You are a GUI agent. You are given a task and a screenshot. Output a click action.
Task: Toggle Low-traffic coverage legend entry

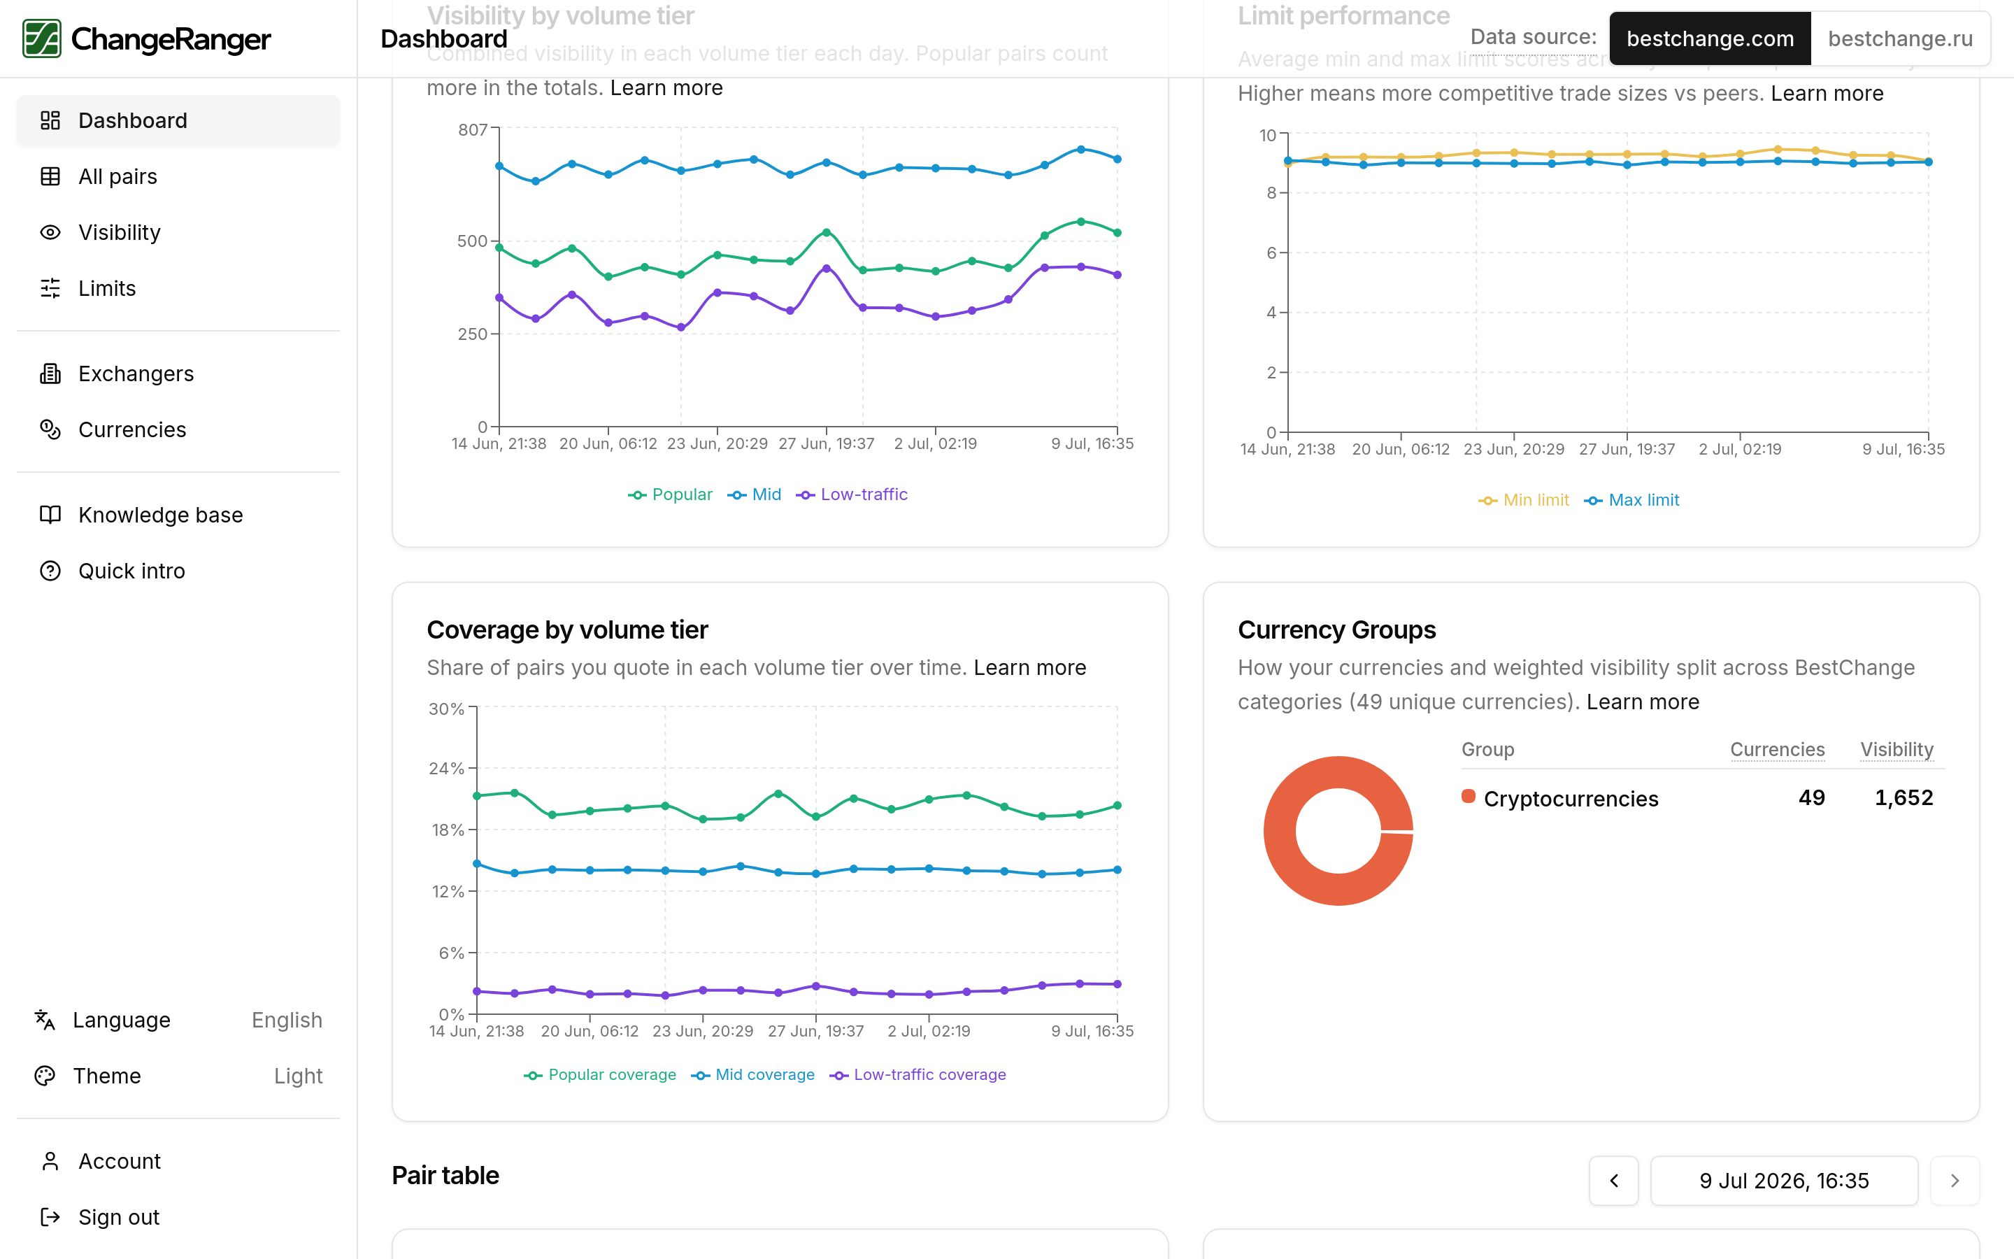(x=917, y=1074)
